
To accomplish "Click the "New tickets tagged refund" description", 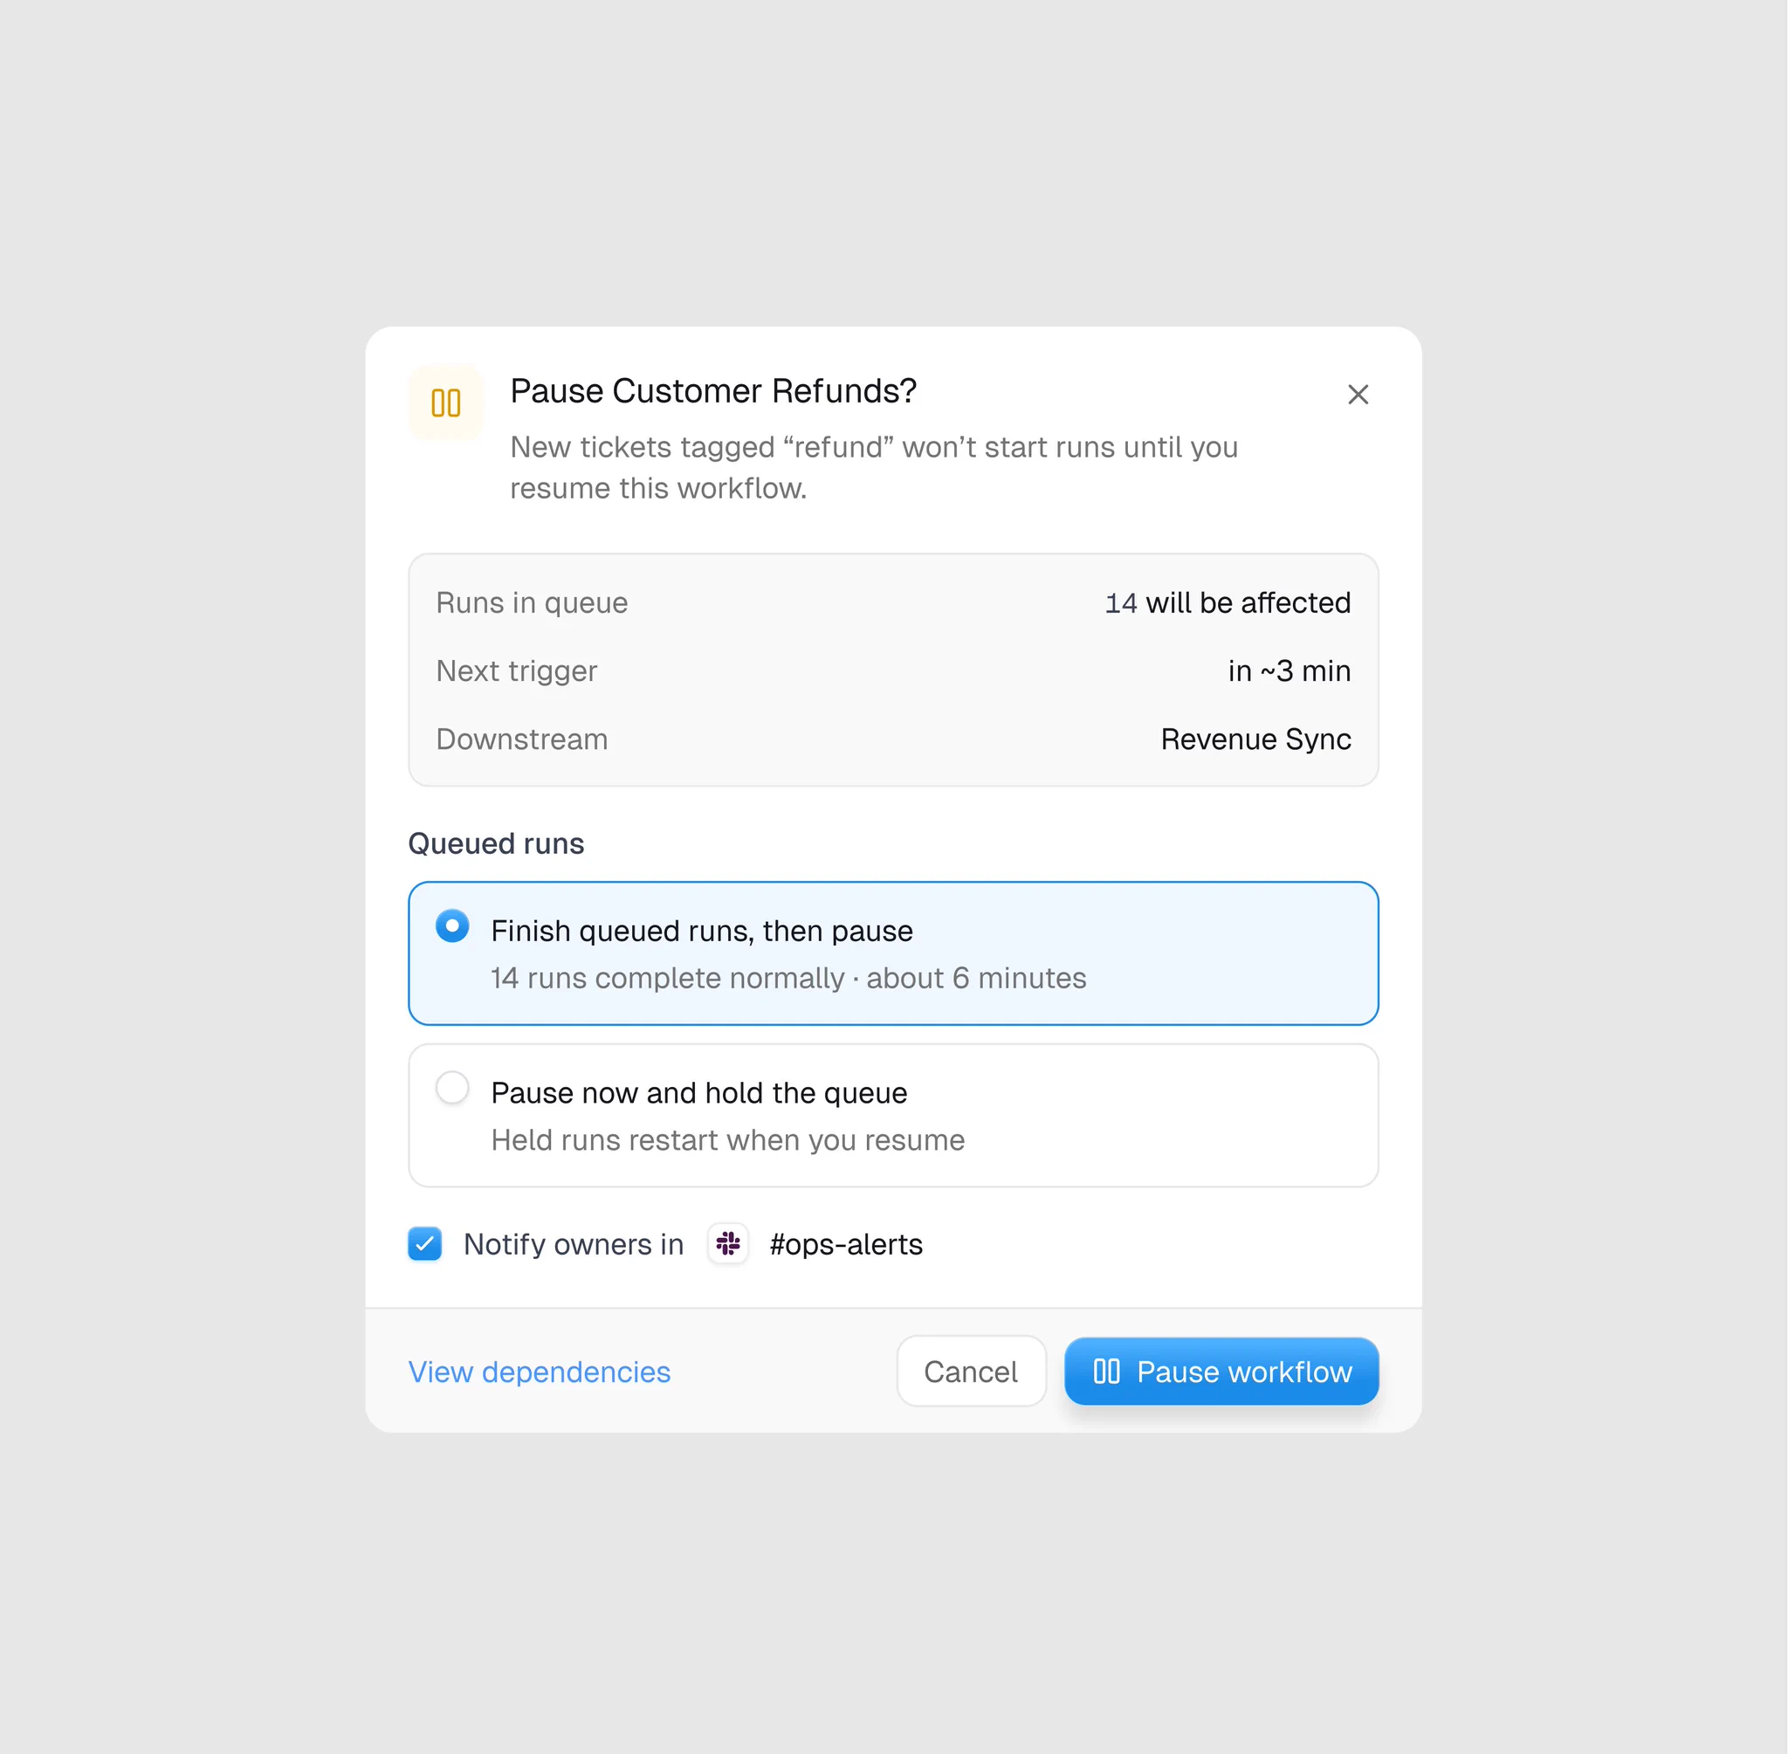I will coord(874,467).
